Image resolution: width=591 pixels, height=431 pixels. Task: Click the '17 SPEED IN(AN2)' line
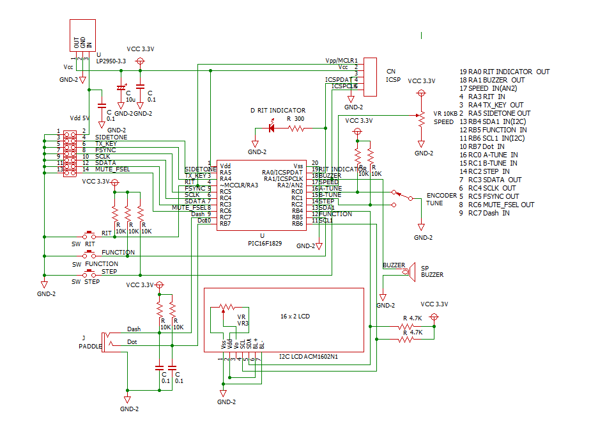point(489,88)
